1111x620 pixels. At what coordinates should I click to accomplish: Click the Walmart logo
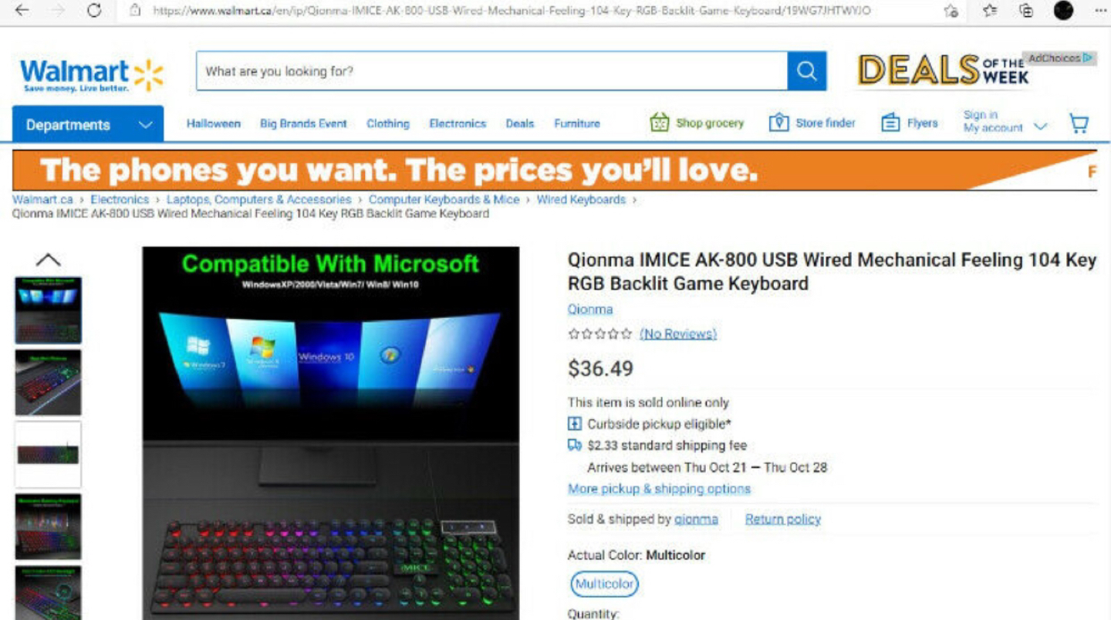pos(93,75)
